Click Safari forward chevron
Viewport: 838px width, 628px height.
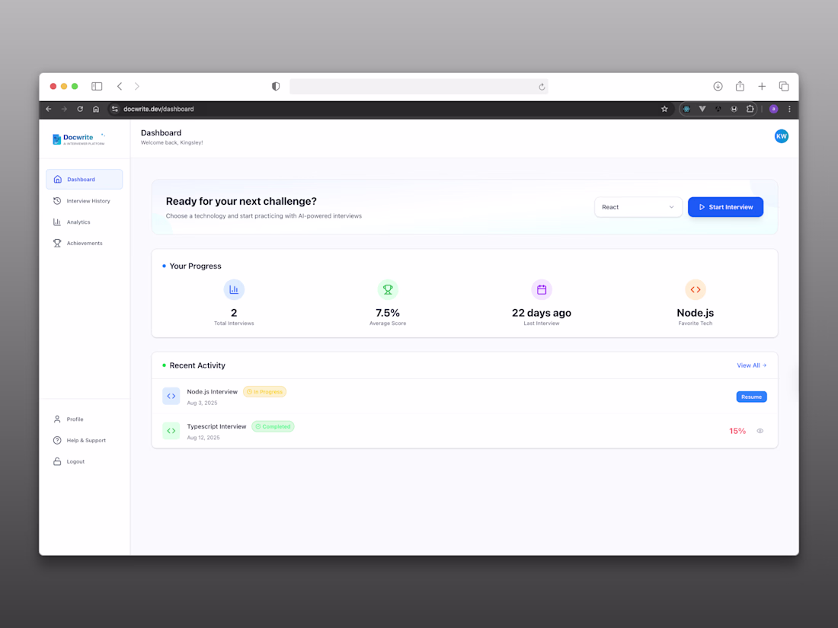[137, 87]
